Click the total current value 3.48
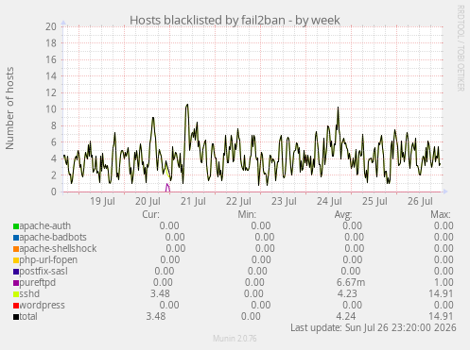Viewport: 470px width, 350px height. pyautogui.click(x=156, y=316)
